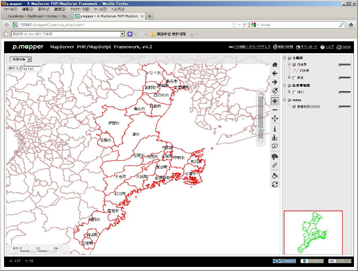Image resolution: width=358 pixels, height=271 pixels.
Task: Uncheck the 行政界 layer checkbox
Action: point(295,65)
